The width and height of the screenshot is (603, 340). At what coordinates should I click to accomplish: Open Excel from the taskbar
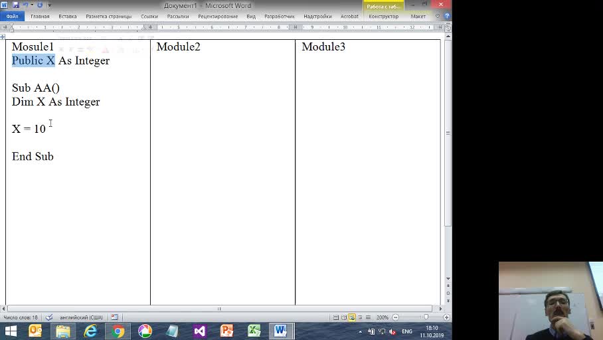point(254,331)
